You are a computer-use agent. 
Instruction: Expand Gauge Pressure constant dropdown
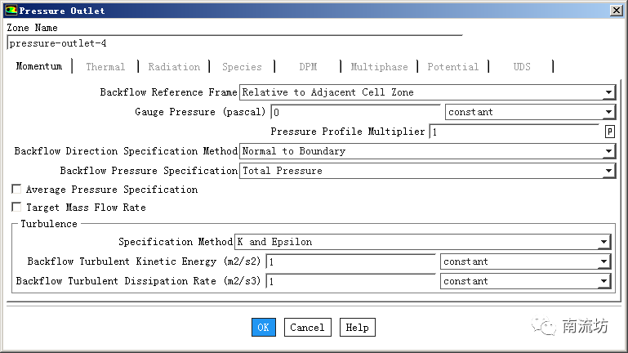608,112
